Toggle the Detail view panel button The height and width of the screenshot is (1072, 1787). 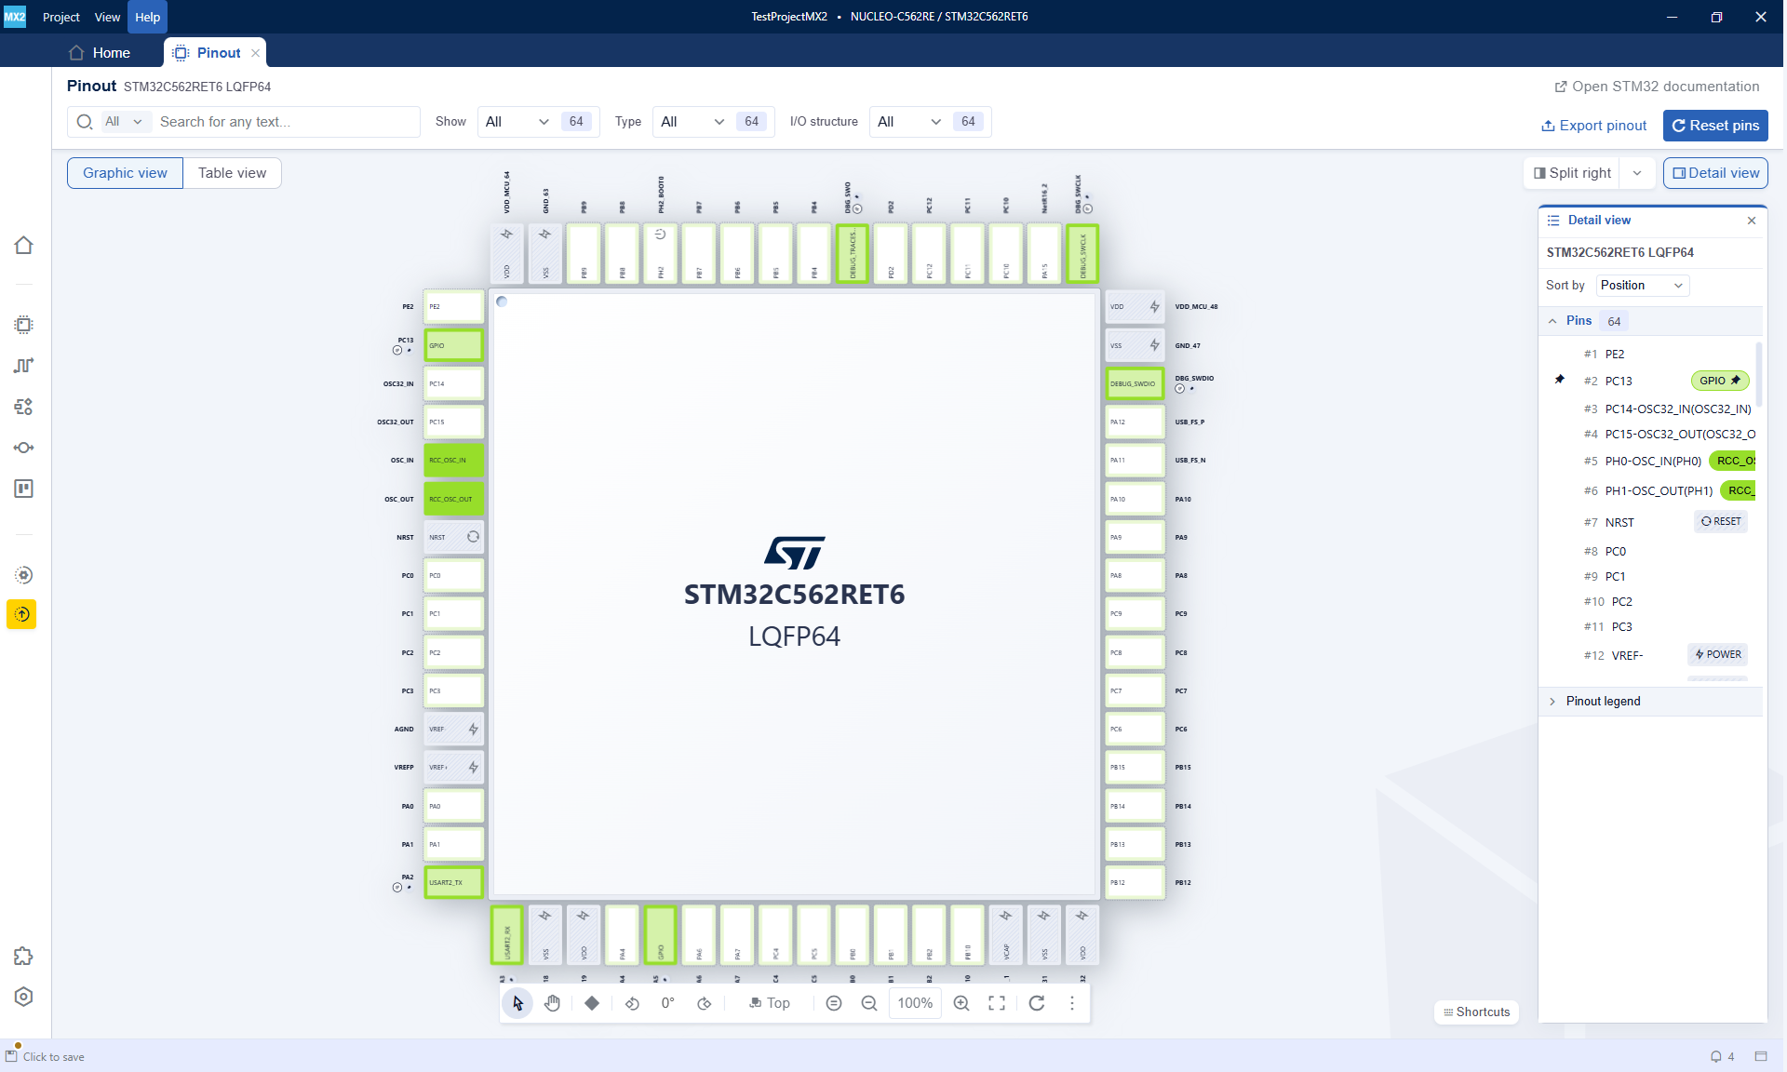(x=1715, y=173)
